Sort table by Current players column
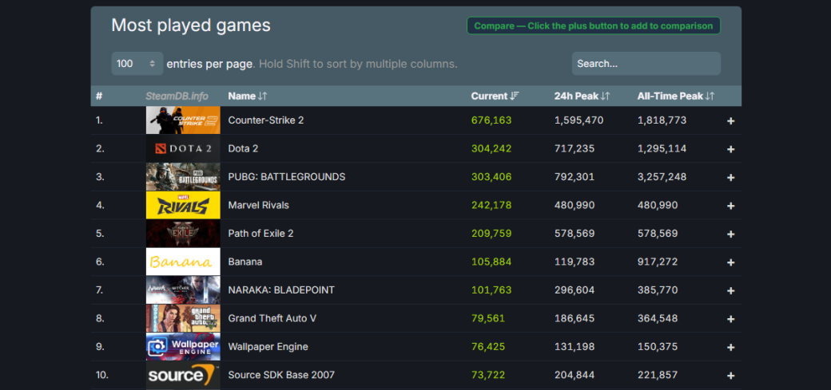831x390 pixels. coord(495,96)
